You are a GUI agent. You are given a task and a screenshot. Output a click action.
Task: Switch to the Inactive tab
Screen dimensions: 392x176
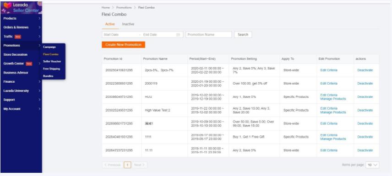[x=128, y=24]
